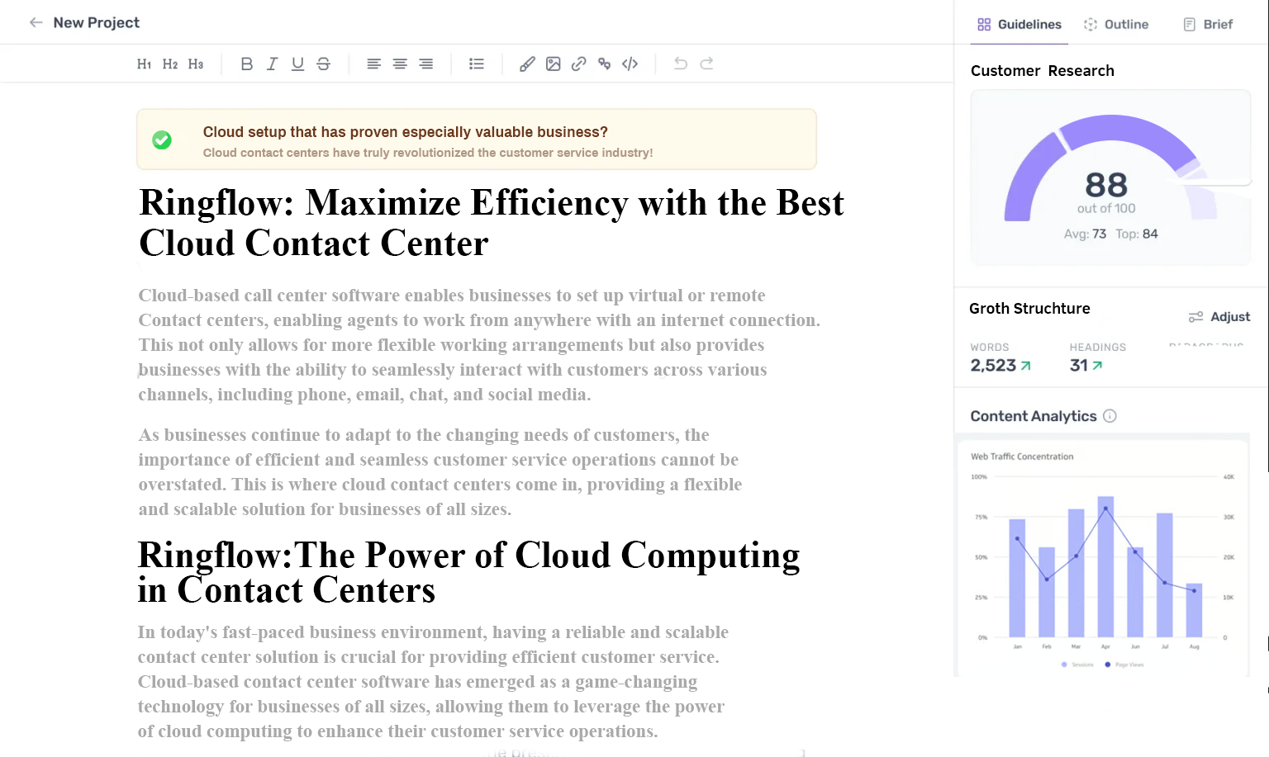
Task: Click paragraph starting "Cloud-based call center software"
Action: 479,345
